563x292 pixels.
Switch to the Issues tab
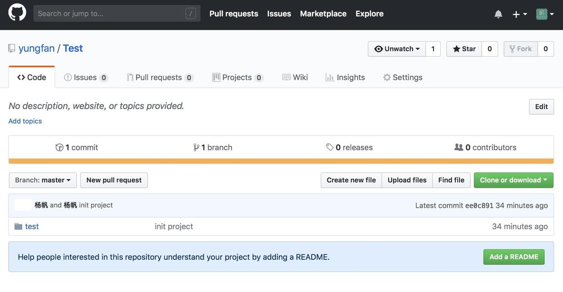pyautogui.click(x=85, y=78)
